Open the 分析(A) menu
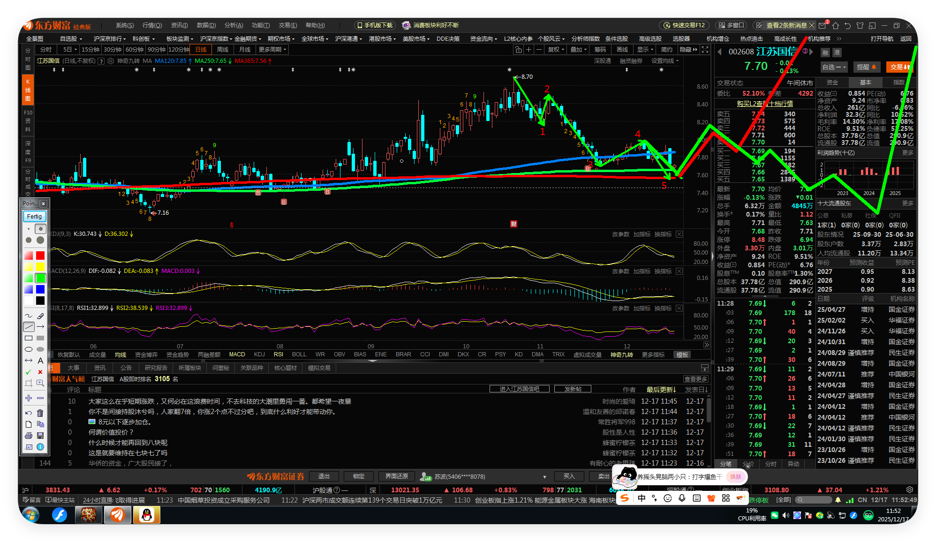 pyautogui.click(x=234, y=25)
